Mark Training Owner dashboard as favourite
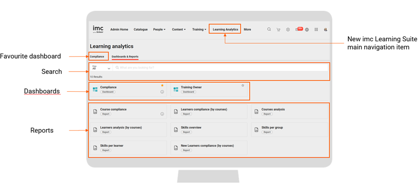This screenshot has height=190, width=420. pyautogui.click(x=243, y=85)
